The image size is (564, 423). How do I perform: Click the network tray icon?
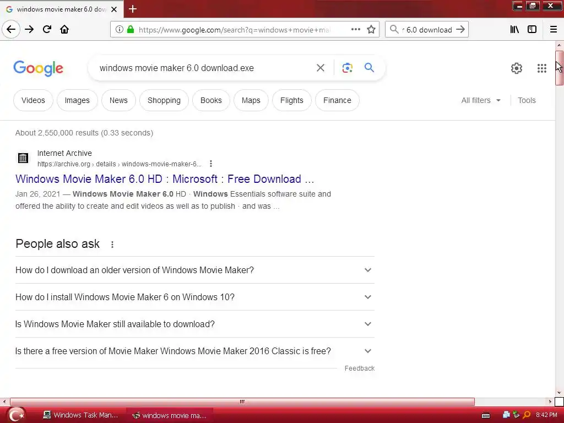coord(507,415)
